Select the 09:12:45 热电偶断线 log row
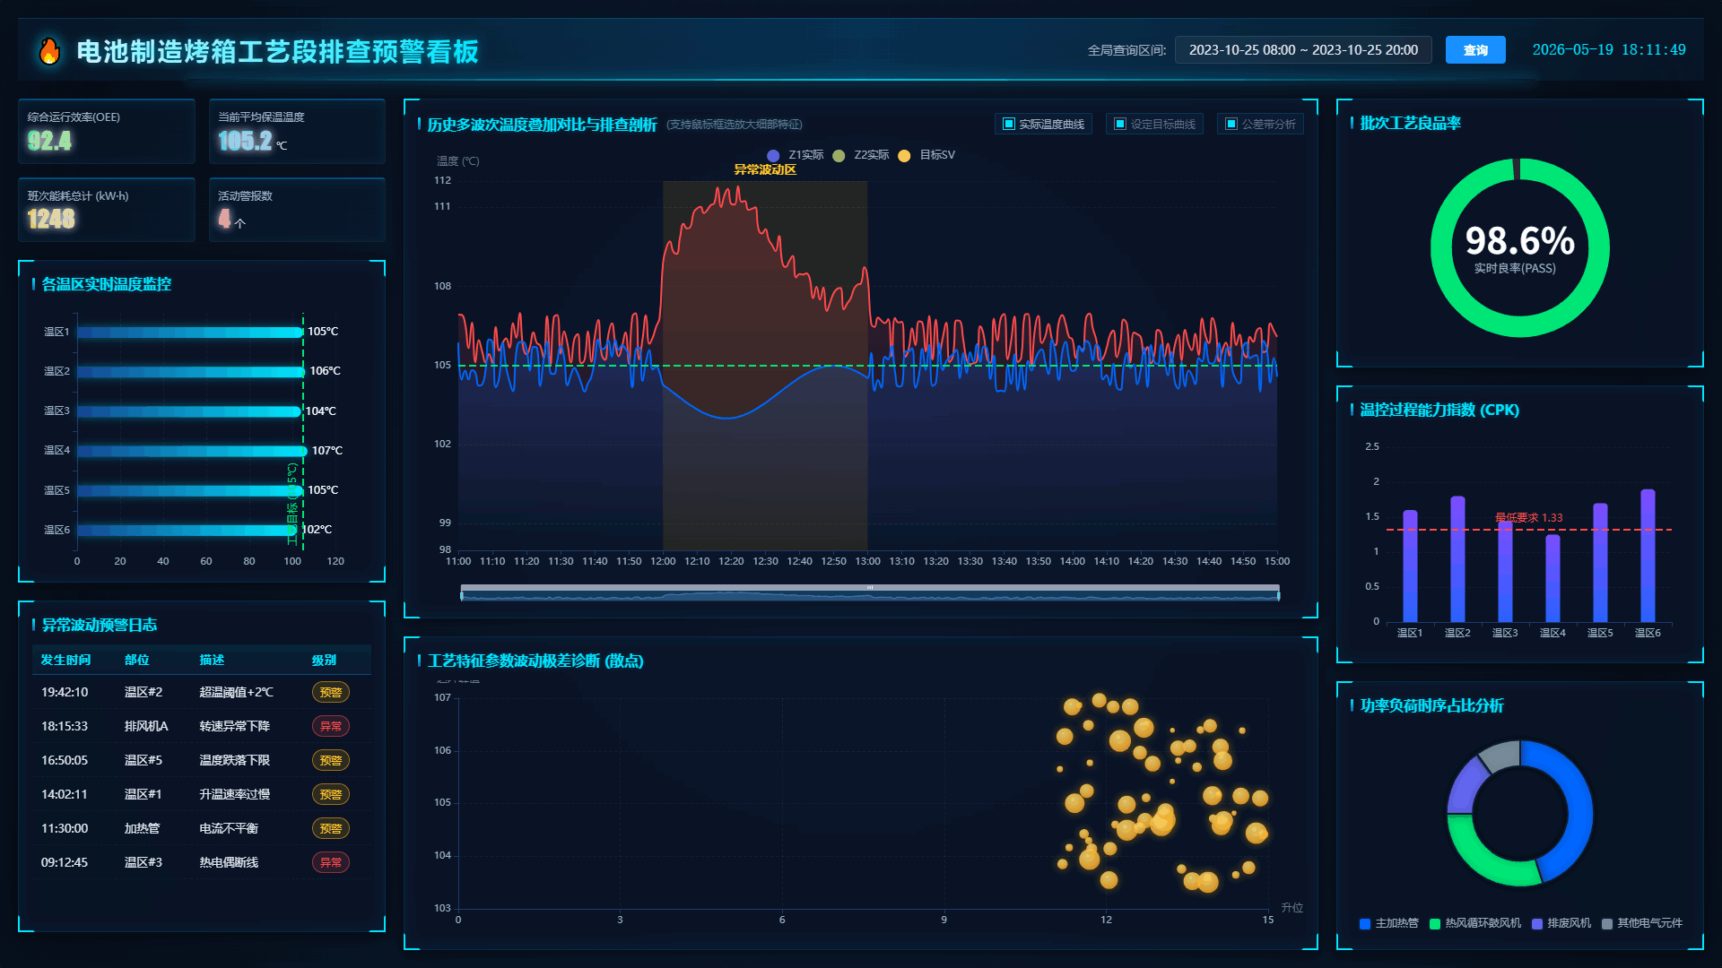The height and width of the screenshot is (968, 1722). pyautogui.click(x=202, y=862)
